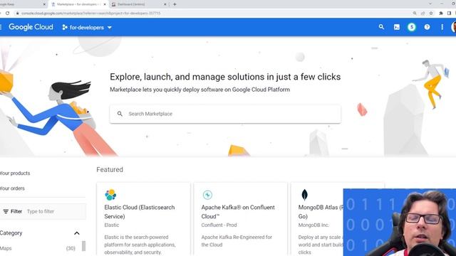Screen dimensions: 456x256
Task: Reload the page with the browser refresh button
Action: [x=8, y=13]
